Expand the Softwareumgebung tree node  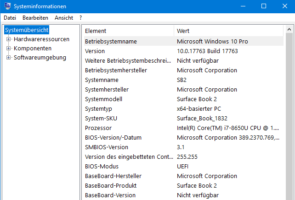tap(8, 58)
